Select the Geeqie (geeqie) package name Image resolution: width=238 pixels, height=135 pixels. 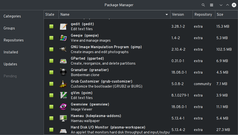85,35
